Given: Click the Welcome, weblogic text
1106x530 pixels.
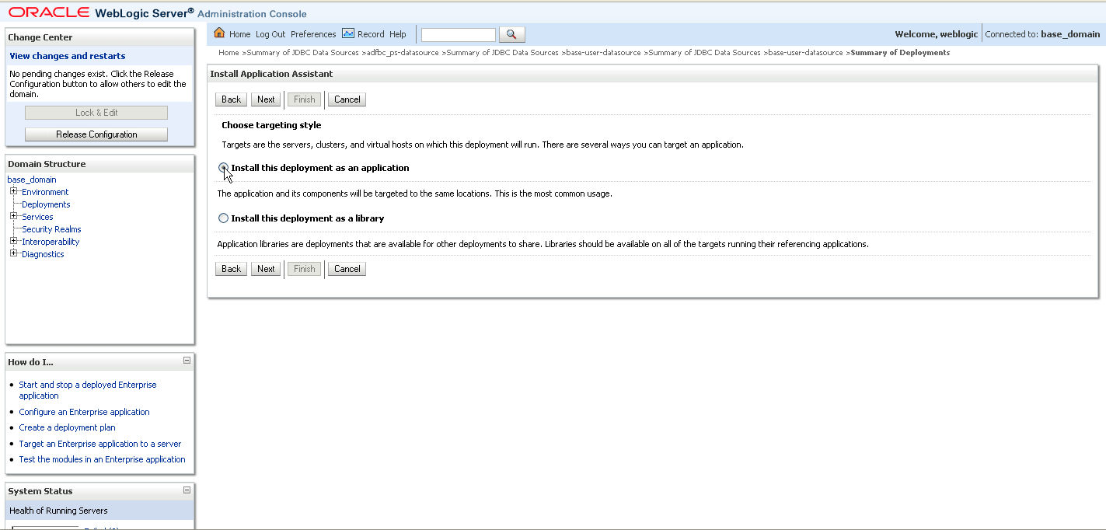Looking at the screenshot, I should pos(937,34).
